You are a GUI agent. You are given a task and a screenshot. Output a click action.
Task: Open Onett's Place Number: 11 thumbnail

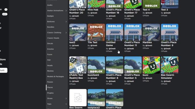[x=133, y=32]
